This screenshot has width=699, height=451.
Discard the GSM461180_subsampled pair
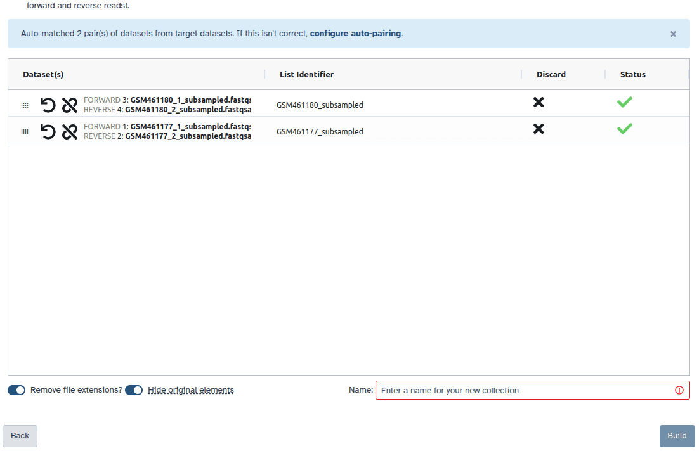click(539, 102)
